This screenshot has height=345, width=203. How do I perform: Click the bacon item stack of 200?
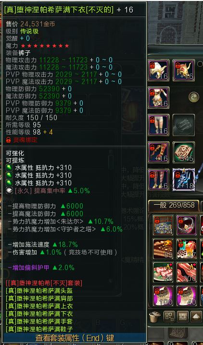(187, 272)
